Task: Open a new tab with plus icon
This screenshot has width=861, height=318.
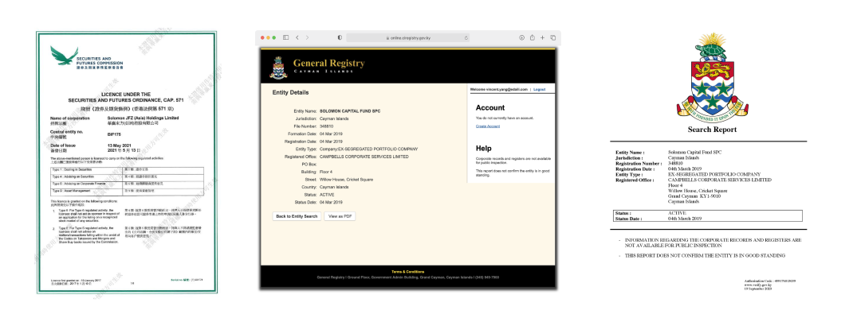Action: 543,38
